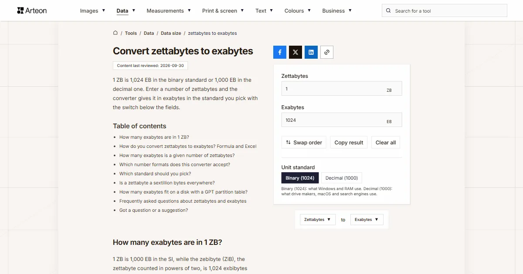Screen dimensions: 523x274
Task: Open the Data size breadcrumb link
Action: click(171, 33)
